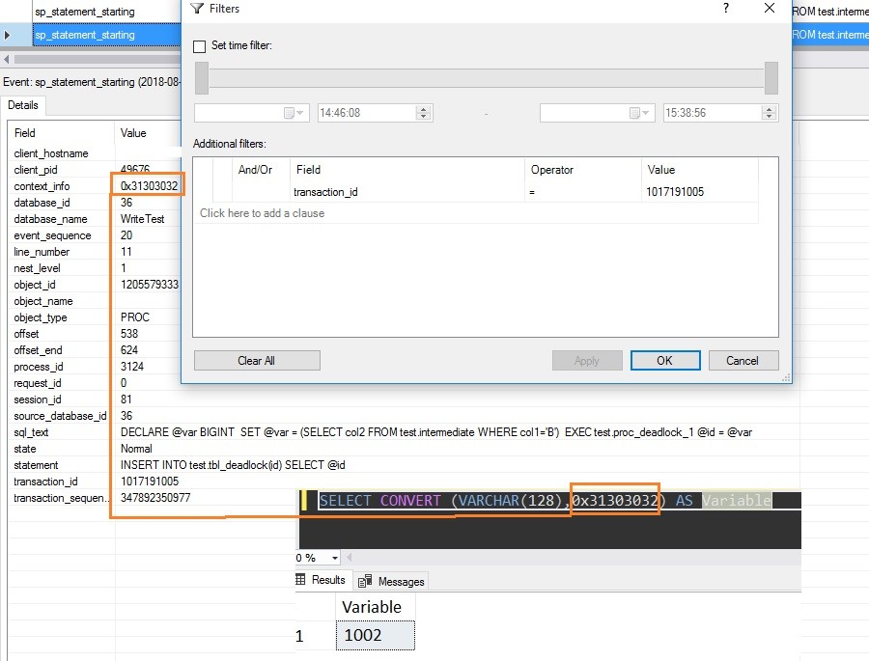
Task: Switch to the Results tab
Action: click(x=321, y=580)
